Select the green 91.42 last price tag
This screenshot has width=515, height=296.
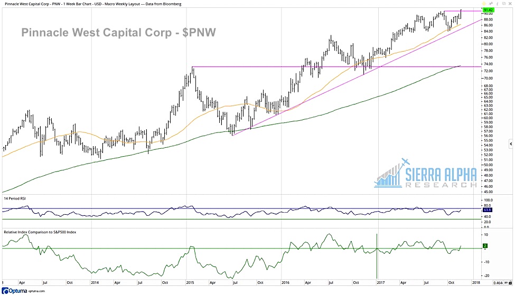point(488,10)
